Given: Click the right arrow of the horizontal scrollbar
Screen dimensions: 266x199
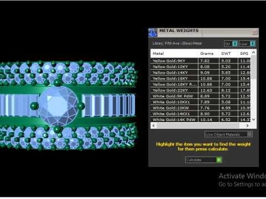Looking at the screenshot, I should pos(247,125).
